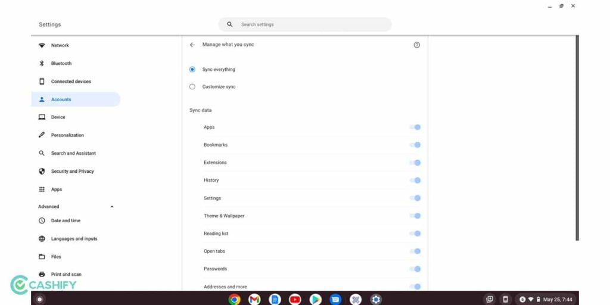Toggle the Extensions sync switch

point(415,163)
